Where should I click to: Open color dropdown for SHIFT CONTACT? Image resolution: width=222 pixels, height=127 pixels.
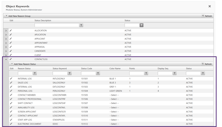tap(114, 103)
